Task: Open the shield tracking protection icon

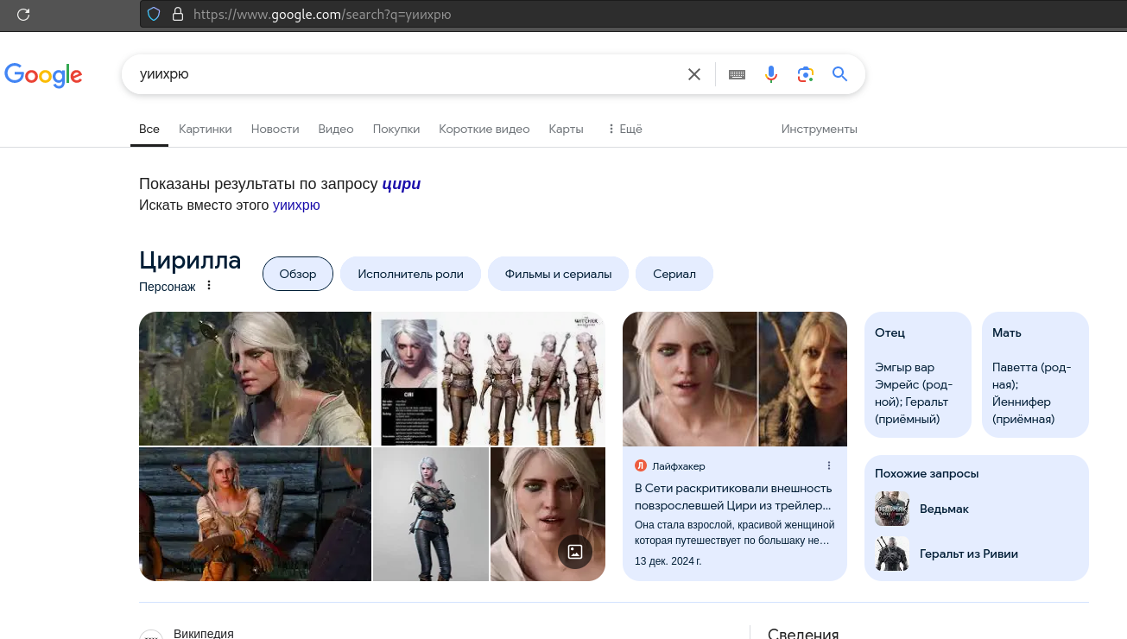Action: [x=155, y=14]
